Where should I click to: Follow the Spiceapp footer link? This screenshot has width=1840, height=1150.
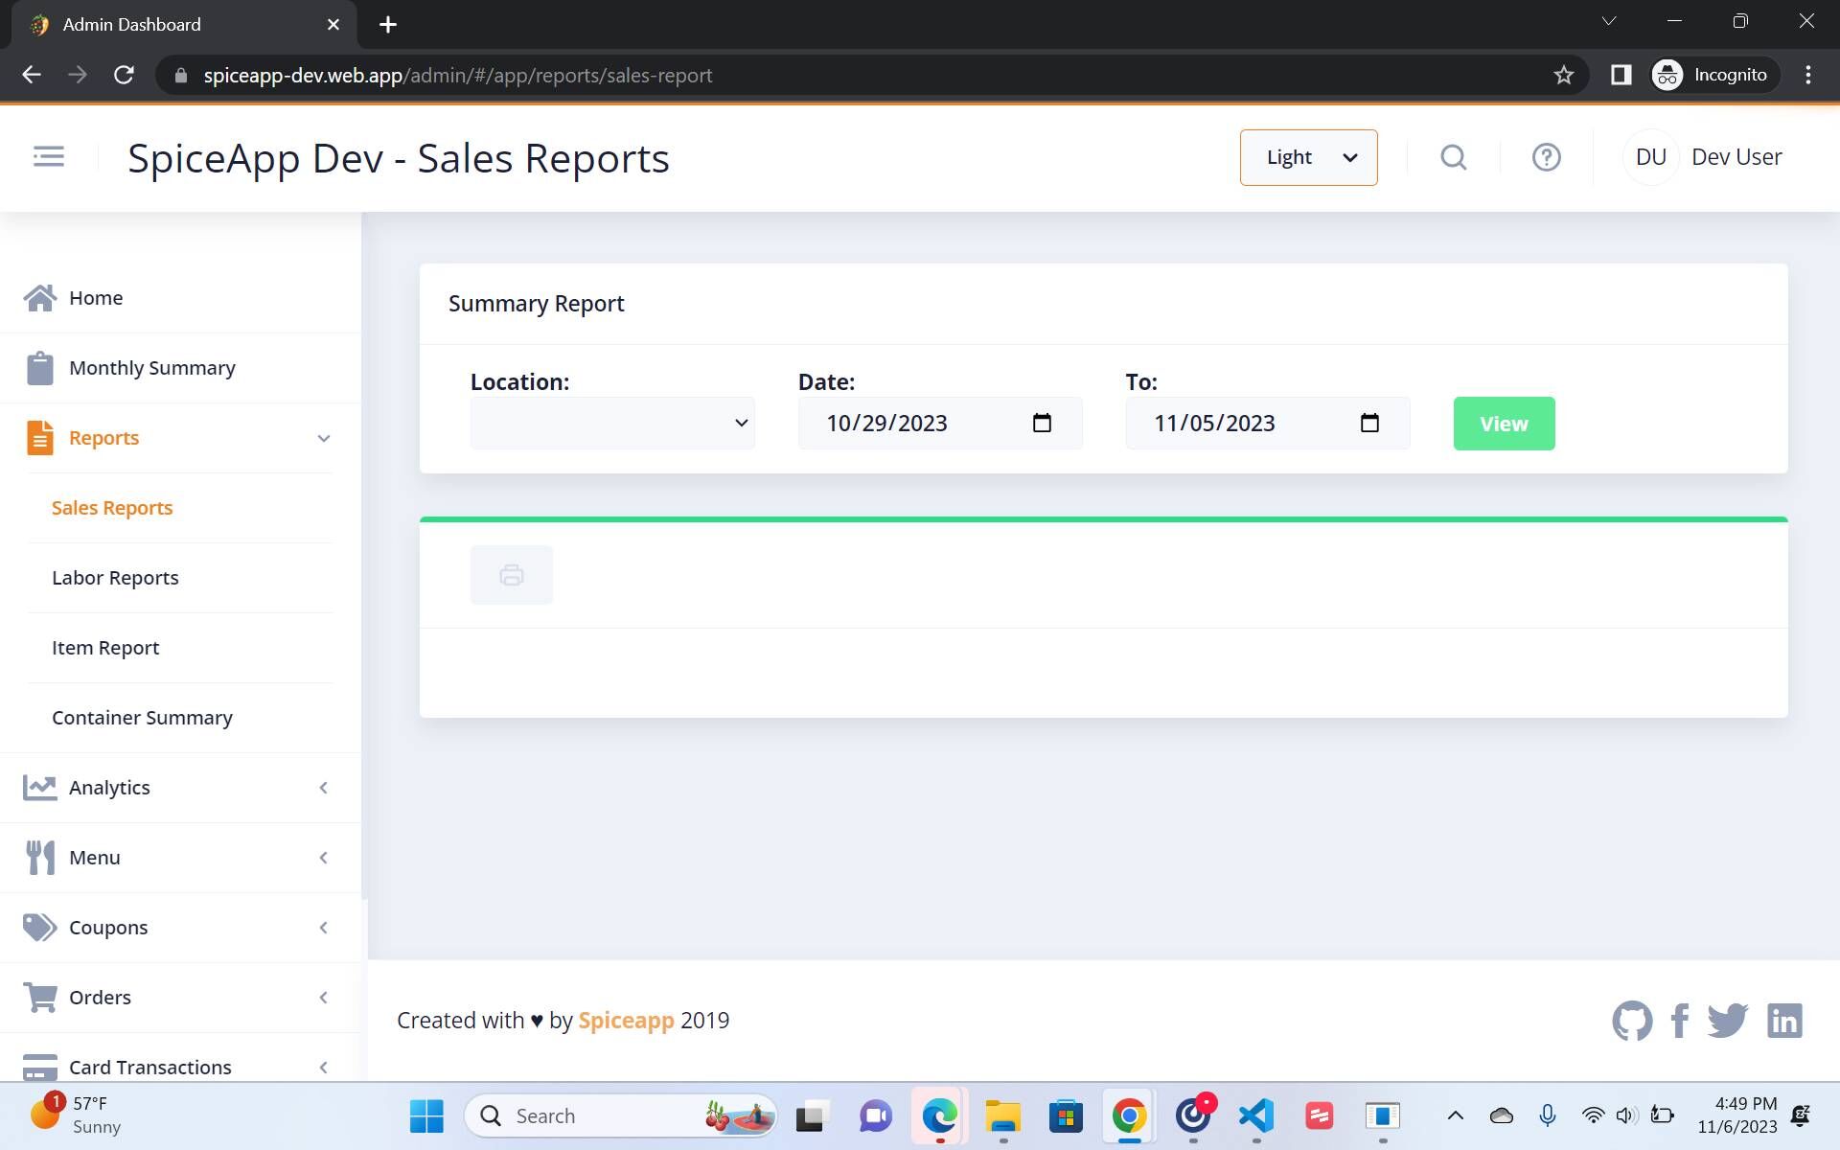(x=626, y=1021)
